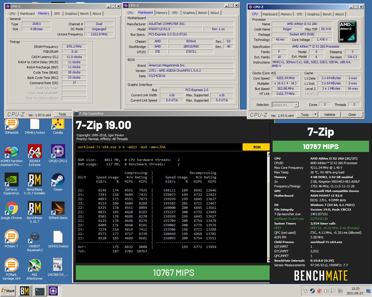Viewport: 372px width, 297px height.
Task: Open AOMEI Partition Assistant shortcut
Action: (11, 156)
